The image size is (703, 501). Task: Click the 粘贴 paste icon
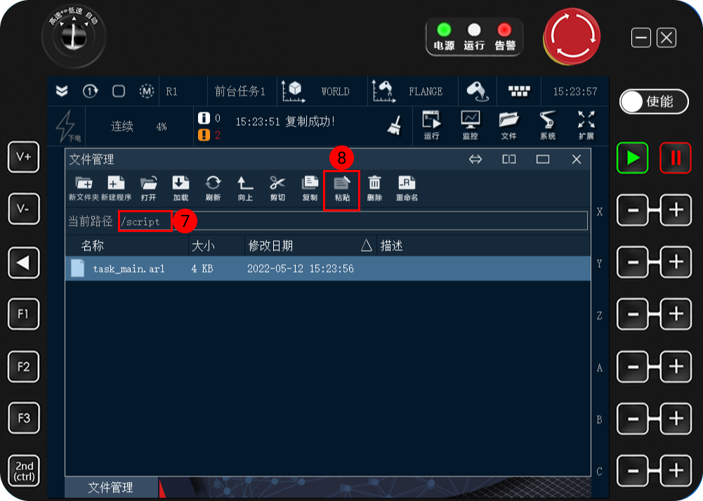point(341,186)
